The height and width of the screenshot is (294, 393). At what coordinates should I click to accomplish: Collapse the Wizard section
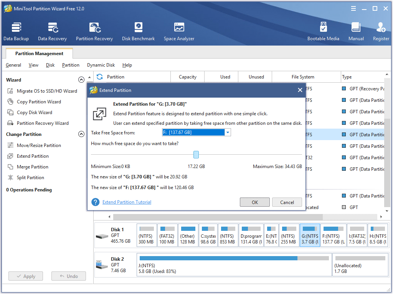coord(81,80)
